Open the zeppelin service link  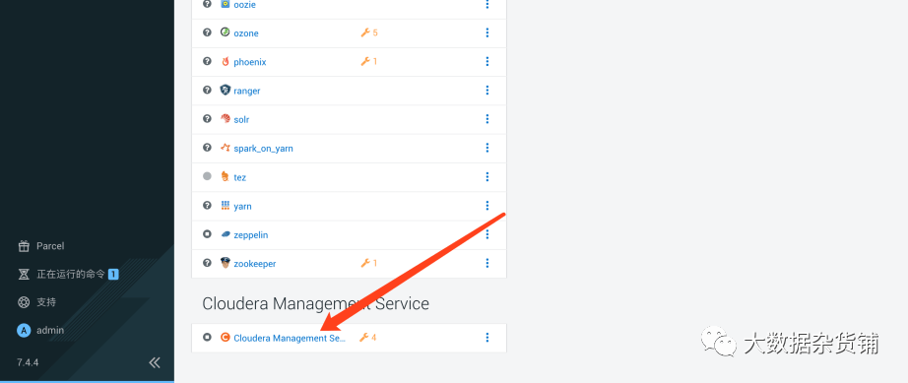click(251, 235)
